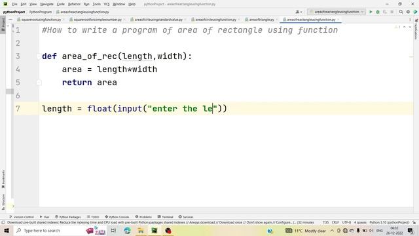Click pythonProject breadcrumb
Viewport: 419px width, 236px height.
pos(14,12)
